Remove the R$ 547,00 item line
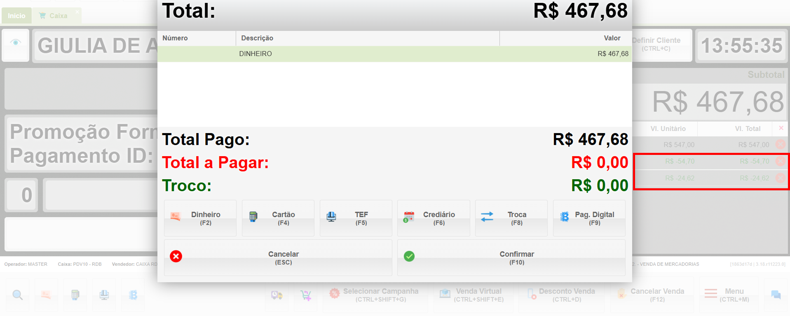The width and height of the screenshot is (790, 316). click(780, 145)
